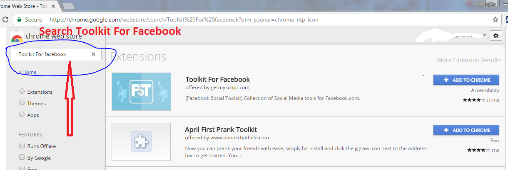The image size is (508, 170).
Task: Click the April First Prank Toolkit puzzle thumbnail
Action: [x=141, y=142]
